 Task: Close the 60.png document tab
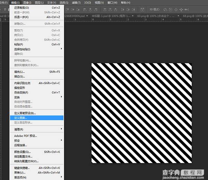pyautogui.click(x=179, y=16)
